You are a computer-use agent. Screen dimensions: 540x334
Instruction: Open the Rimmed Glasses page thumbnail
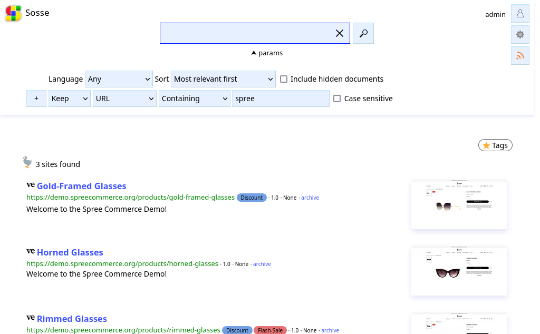coord(459,323)
